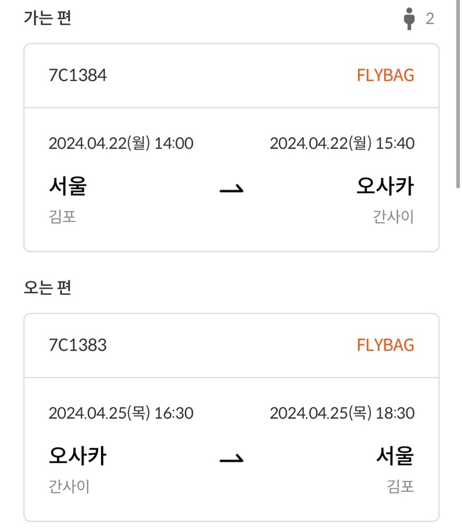
Task: Click the outbound route arrow icon
Action: (x=231, y=188)
